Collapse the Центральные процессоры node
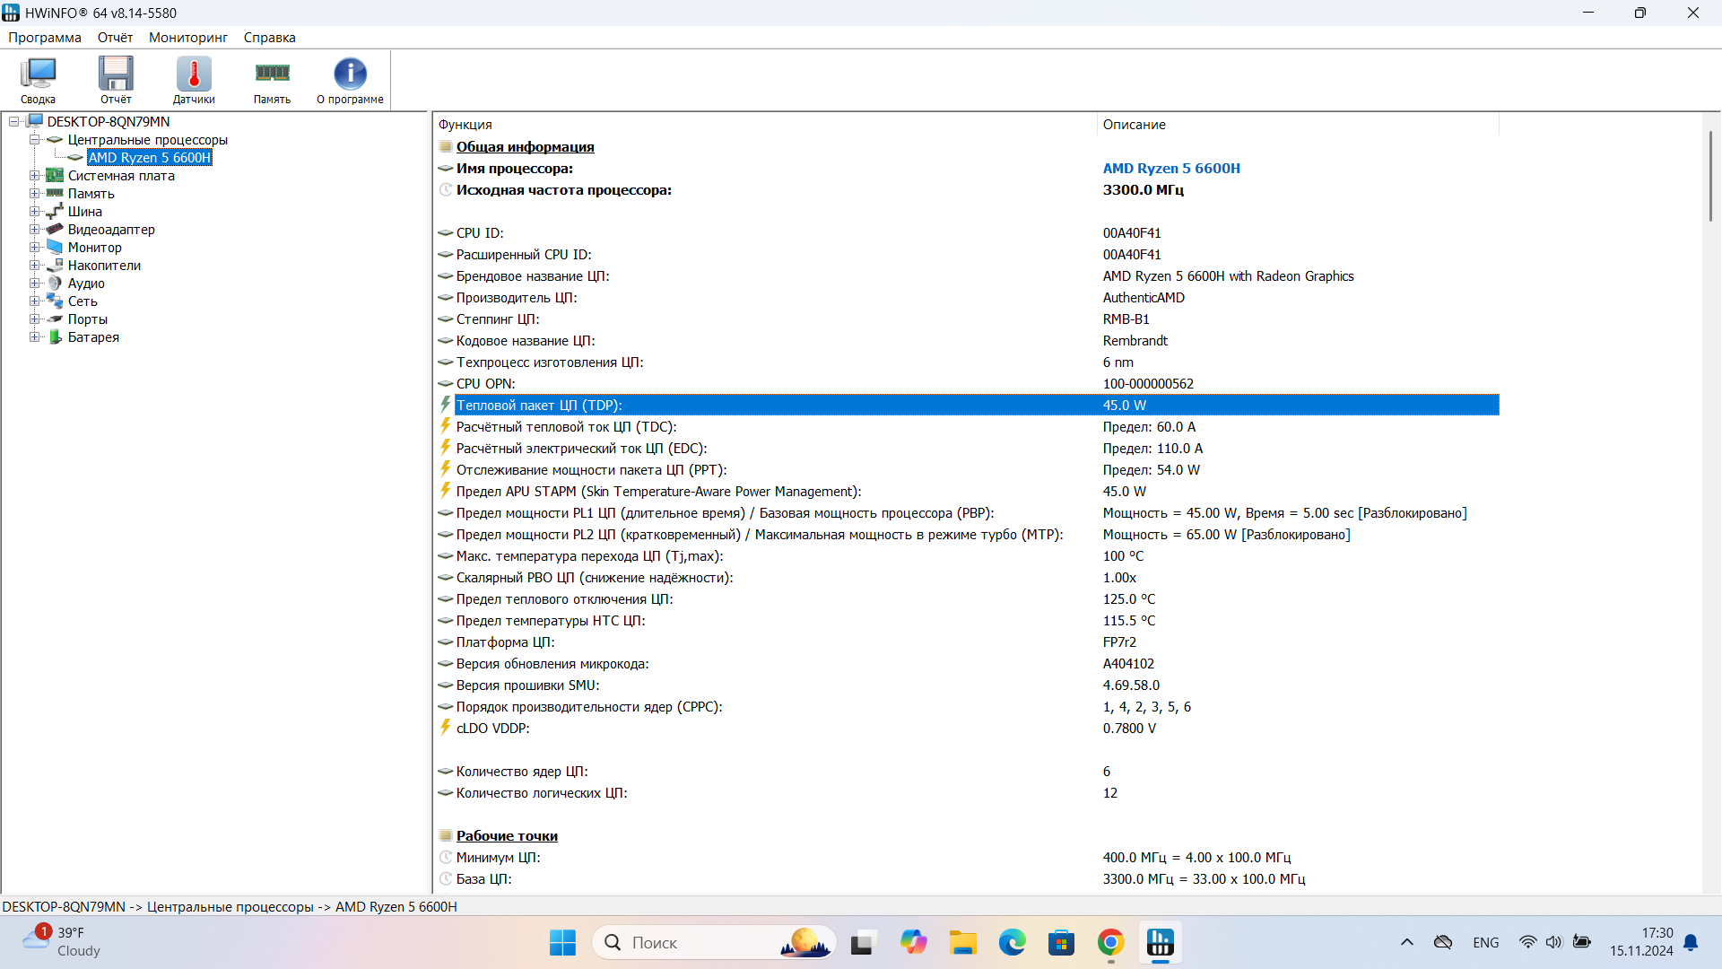The height and width of the screenshot is (969, 1722). pos(34,139)
